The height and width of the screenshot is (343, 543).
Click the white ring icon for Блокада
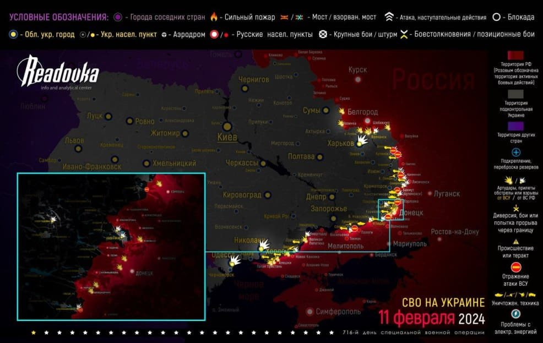(496, 17)
